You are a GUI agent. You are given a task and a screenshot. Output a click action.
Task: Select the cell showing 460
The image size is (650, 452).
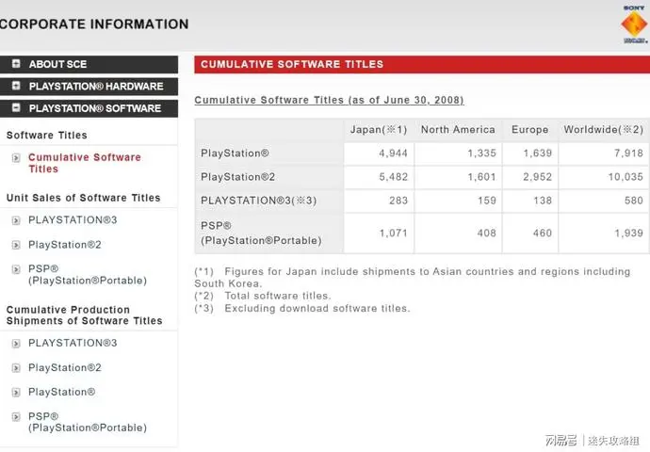pyautogui.click(x=529, y=234)
